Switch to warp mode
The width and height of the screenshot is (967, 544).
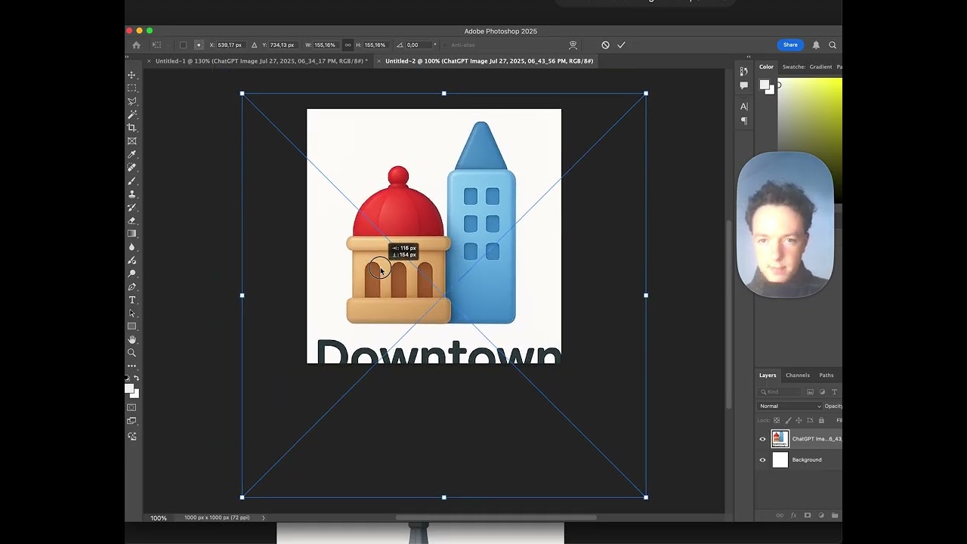coord(573,45)
